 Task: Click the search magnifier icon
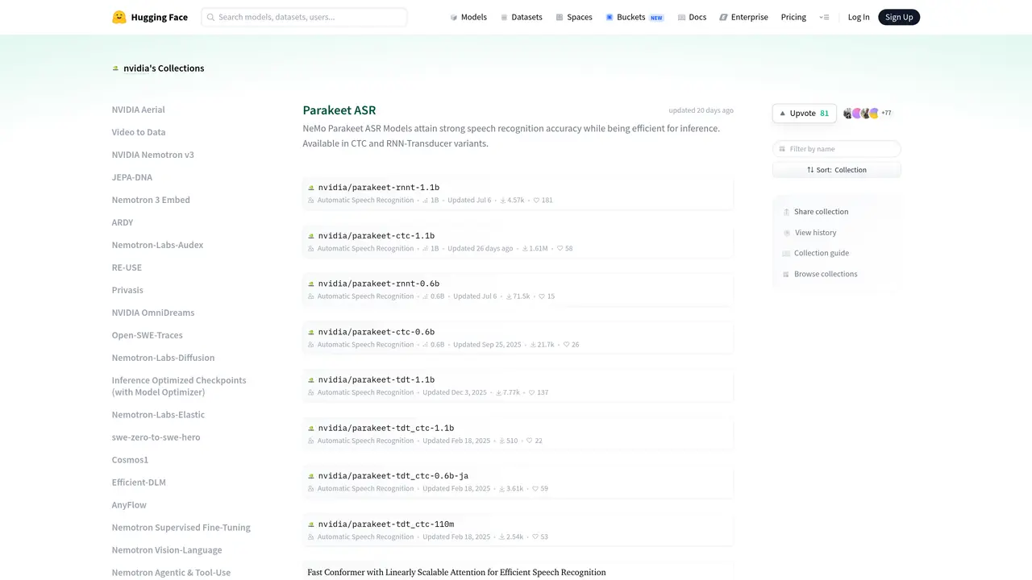[x=210, y=17]
